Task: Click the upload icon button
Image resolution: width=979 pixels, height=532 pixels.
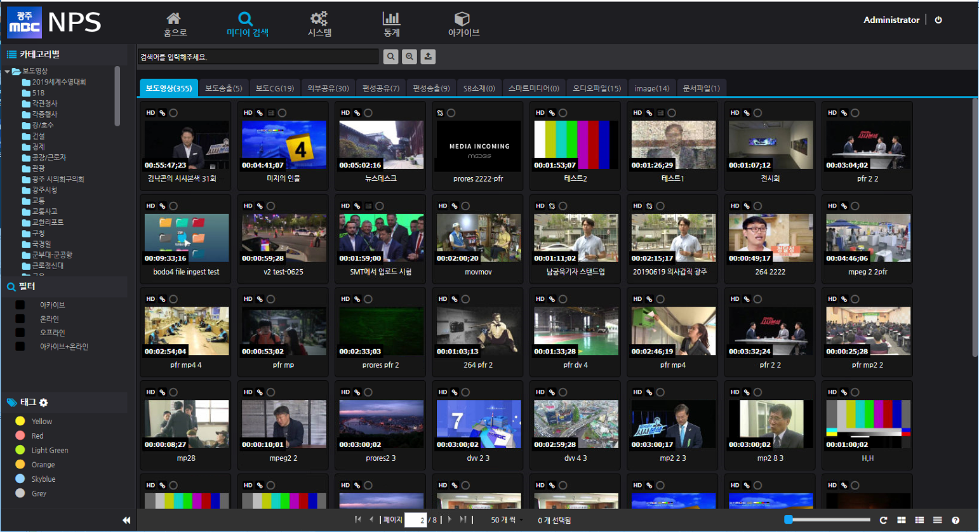Action: coord(428,57)
